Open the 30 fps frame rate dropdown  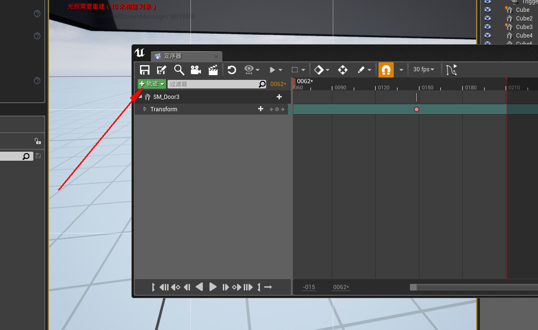pyautogui.click(x=423, y=69)
